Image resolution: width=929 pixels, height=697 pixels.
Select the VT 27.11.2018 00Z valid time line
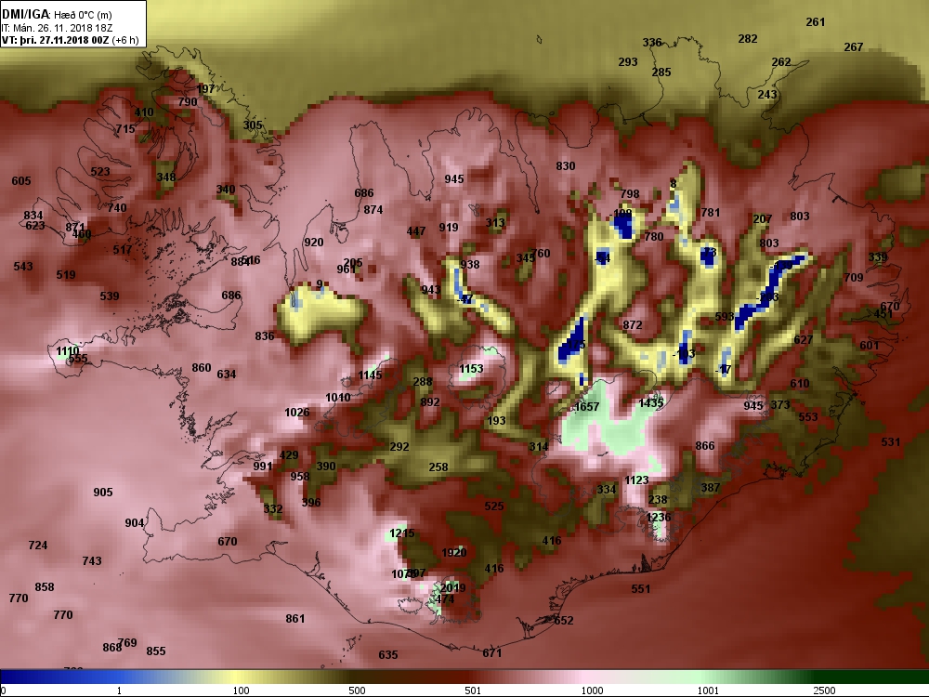click(x=70, y=40)
